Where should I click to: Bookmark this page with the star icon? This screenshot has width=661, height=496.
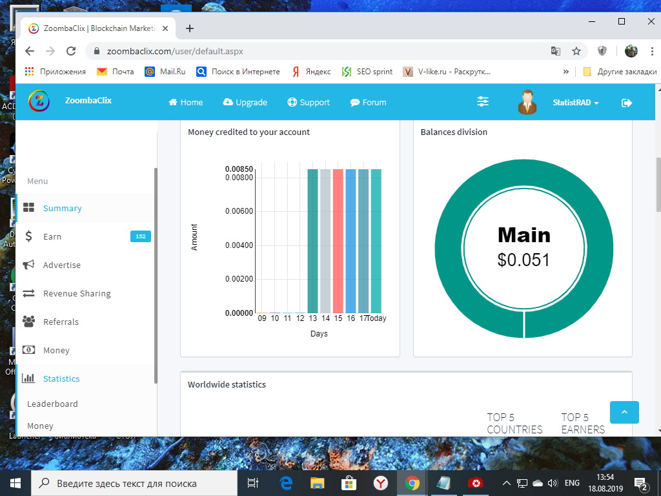coord(576,51)
